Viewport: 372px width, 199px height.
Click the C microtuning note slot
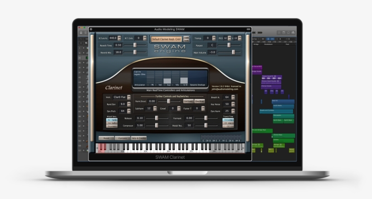[x=203, y=137]
